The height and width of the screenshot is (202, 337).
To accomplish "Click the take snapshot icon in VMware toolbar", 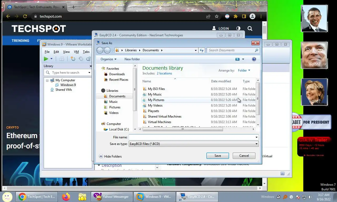I will (73, 59).
